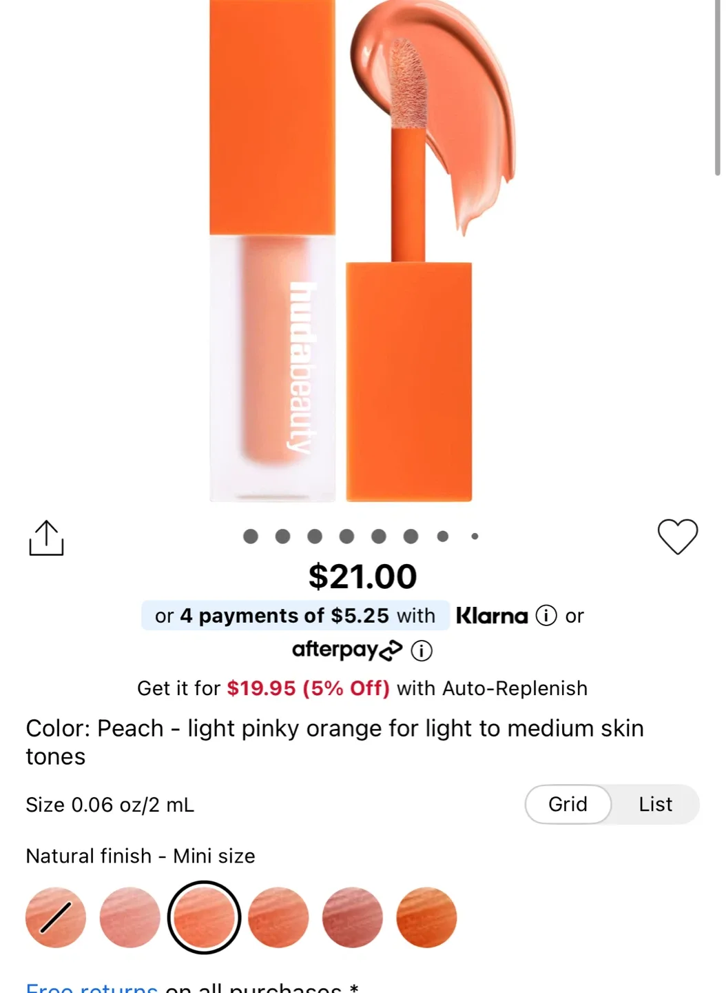View the Huda Beauty product image
Image resolution: width=726 pixels, height=993 pixels.
pos(344,255)
